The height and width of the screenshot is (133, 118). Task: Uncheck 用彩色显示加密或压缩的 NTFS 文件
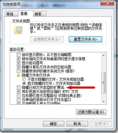tap(18, 91)
